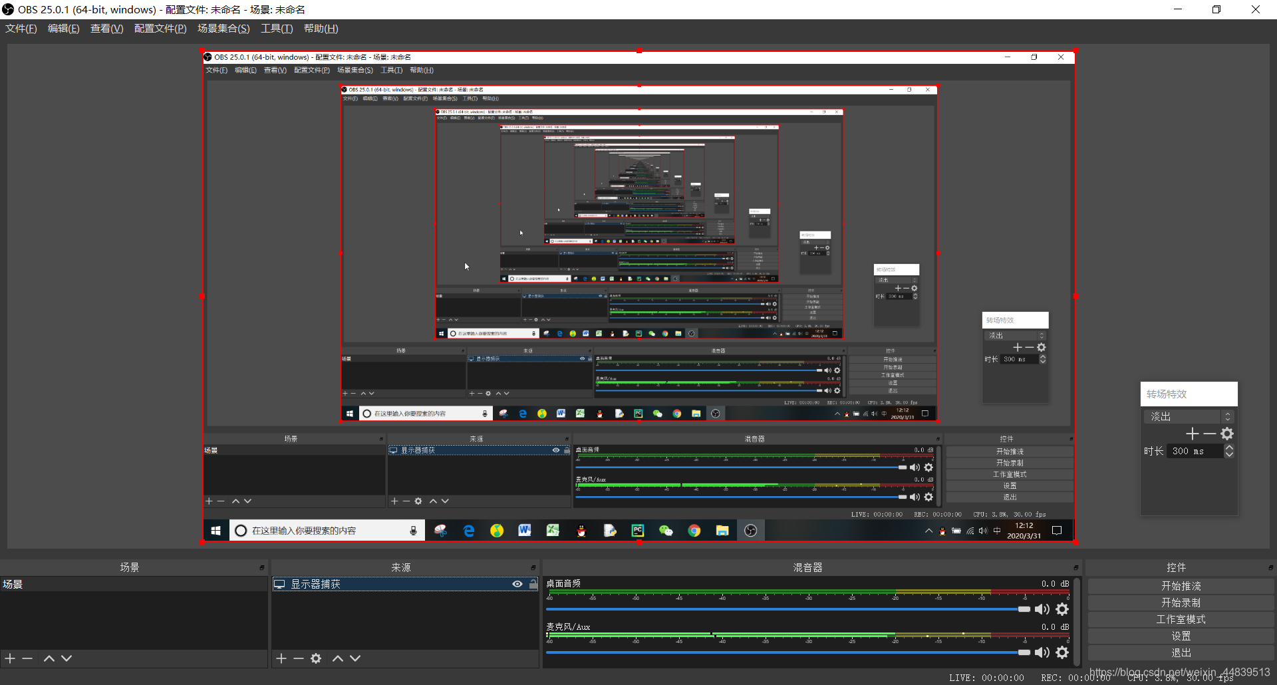Show hidden tray icons with the chevron on the largest preview taskbar
The width and height of the screenshot is (1277, 685).
(x=928, y=531)
